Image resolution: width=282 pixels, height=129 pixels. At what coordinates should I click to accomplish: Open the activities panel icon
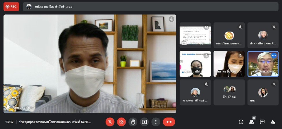click(272, 122)
